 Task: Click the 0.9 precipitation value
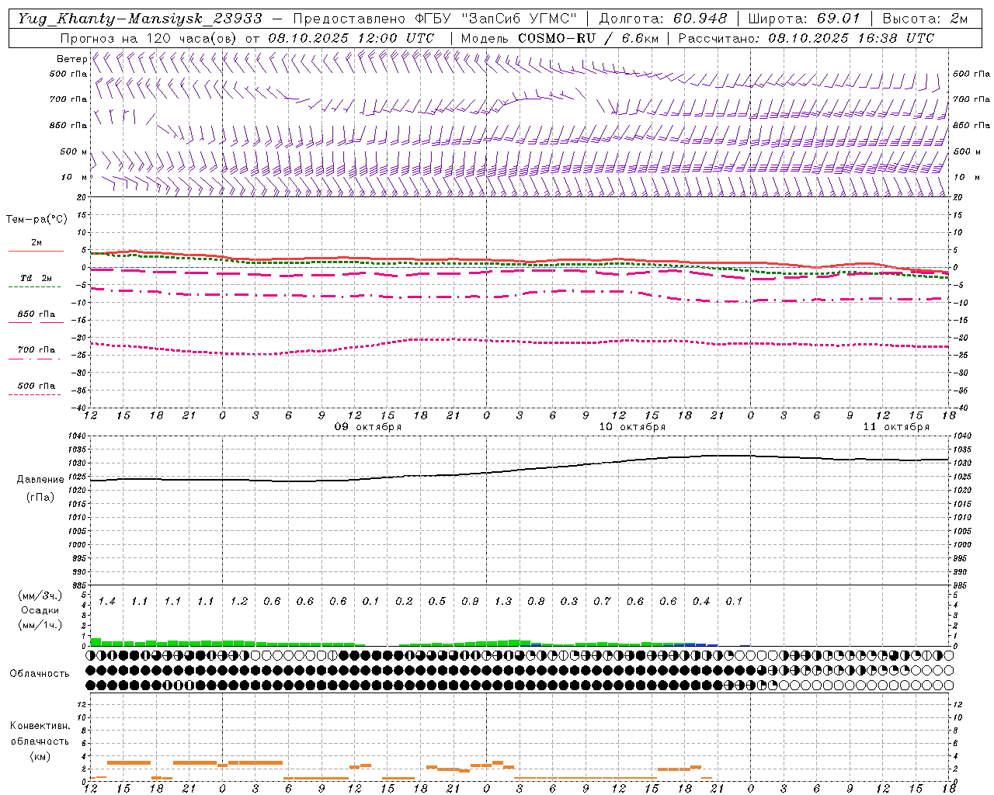click(470, 602)
